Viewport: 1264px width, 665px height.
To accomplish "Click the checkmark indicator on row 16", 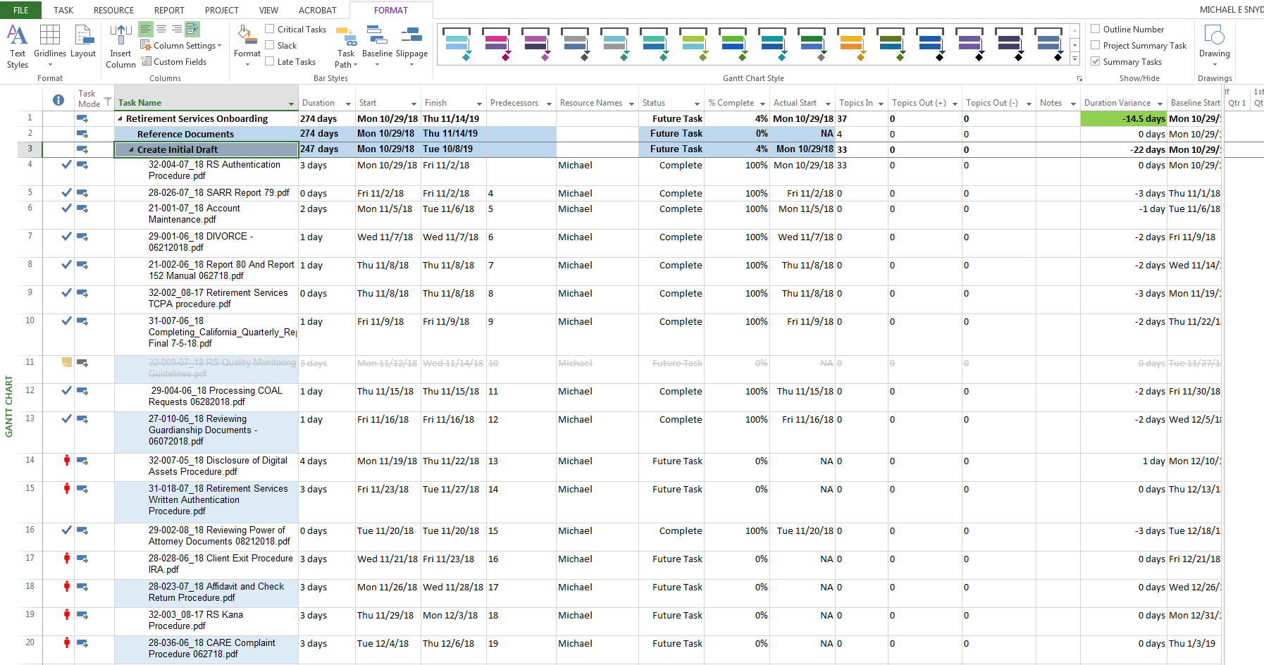I will pos(67,530).
